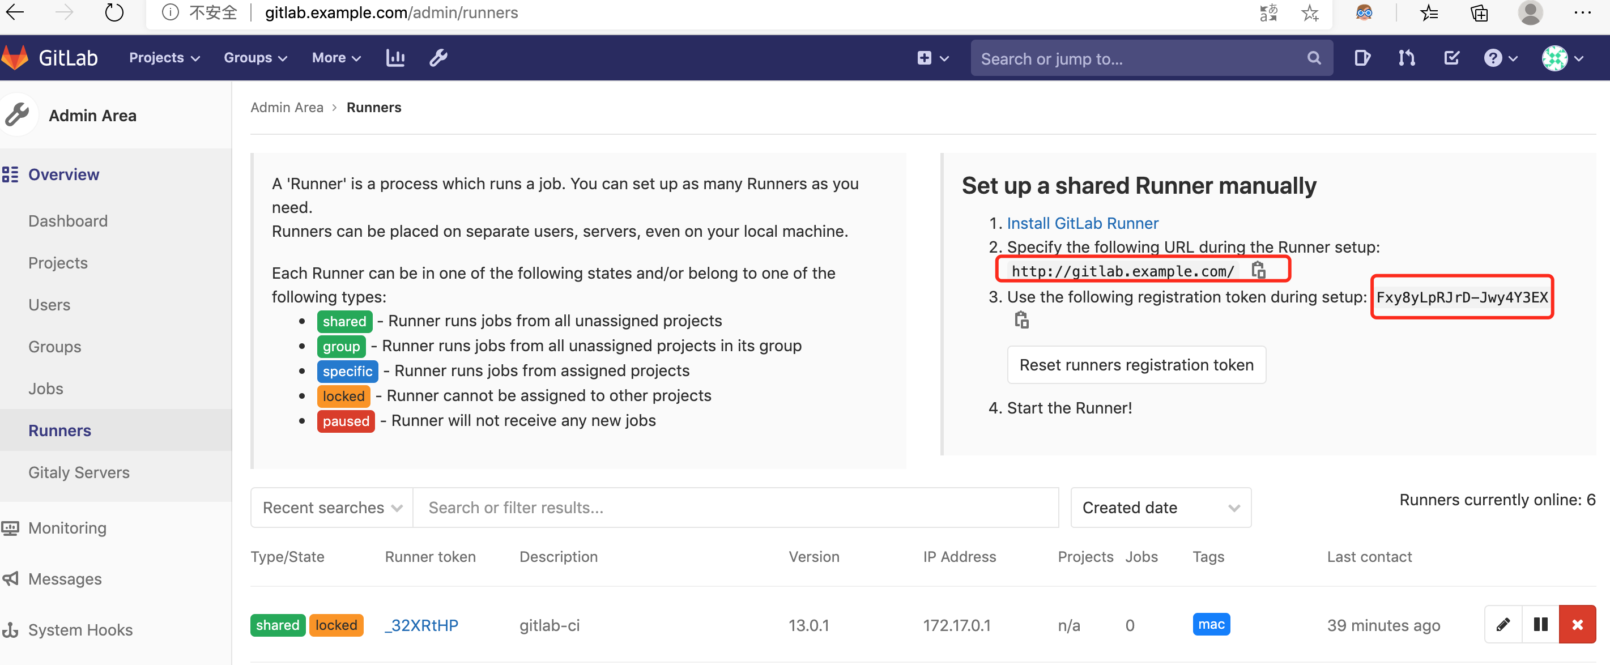Click the http://gitlab.example.com/ URL text
Screen dimensions: 1610x665
1122,271
